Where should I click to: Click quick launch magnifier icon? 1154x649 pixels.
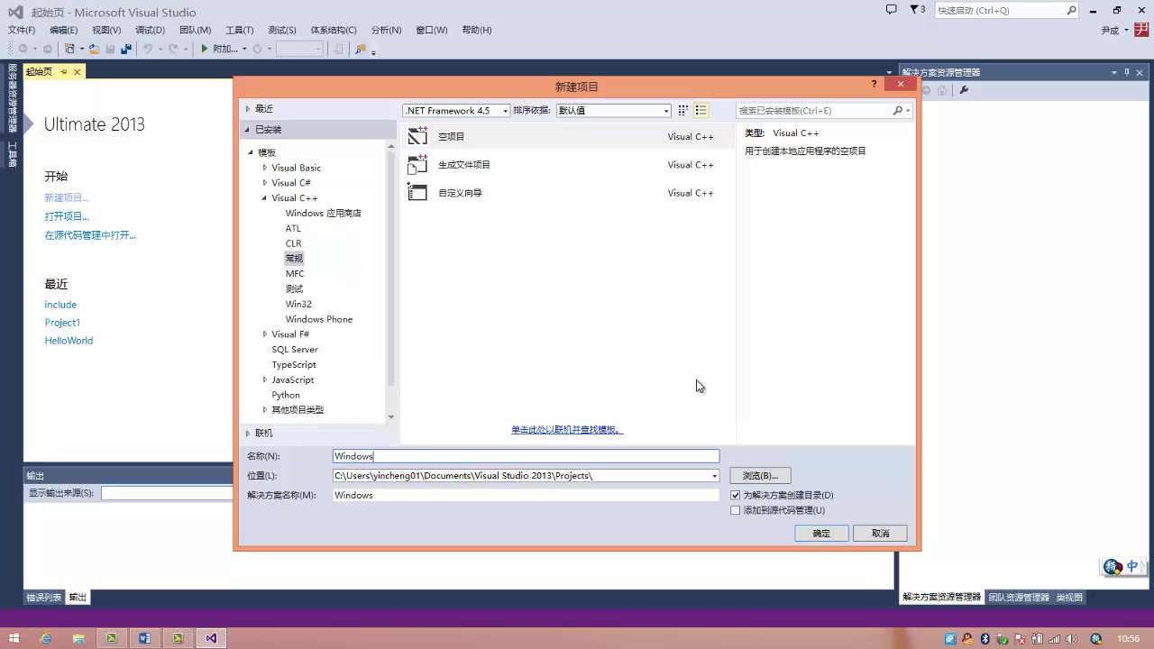[x=1071, y=10]
